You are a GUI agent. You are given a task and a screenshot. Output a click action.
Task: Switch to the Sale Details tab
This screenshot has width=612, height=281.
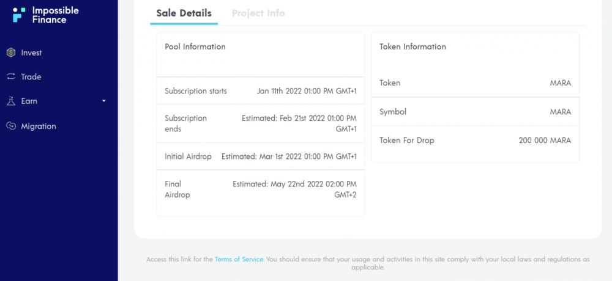pos(184,13)
